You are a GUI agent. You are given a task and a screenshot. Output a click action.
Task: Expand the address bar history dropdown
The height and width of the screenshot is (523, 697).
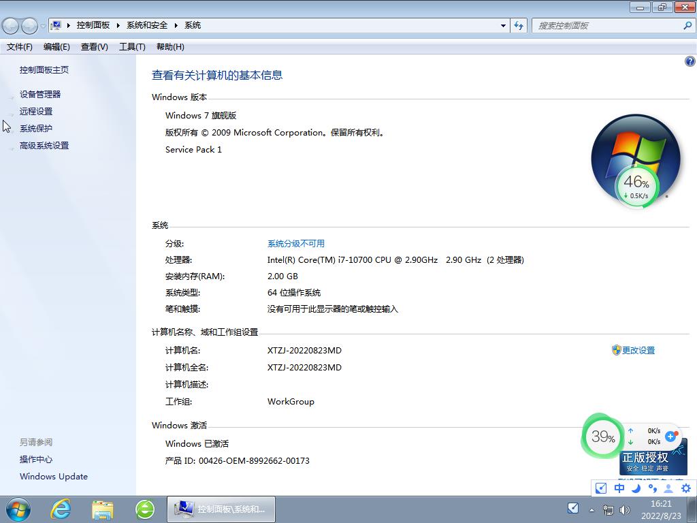[x=503, y=26]
